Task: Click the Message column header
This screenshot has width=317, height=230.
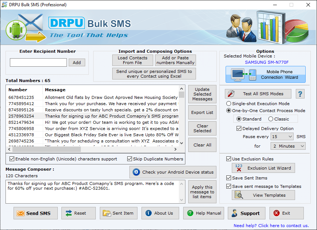Action: point(111,90)
